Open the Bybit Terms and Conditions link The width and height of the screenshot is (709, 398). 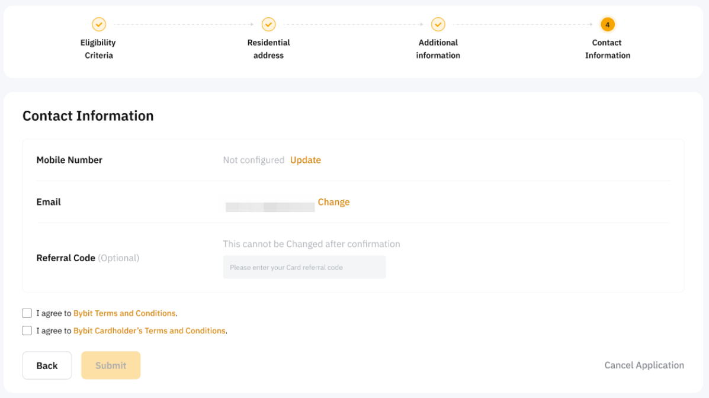point(124,313)
